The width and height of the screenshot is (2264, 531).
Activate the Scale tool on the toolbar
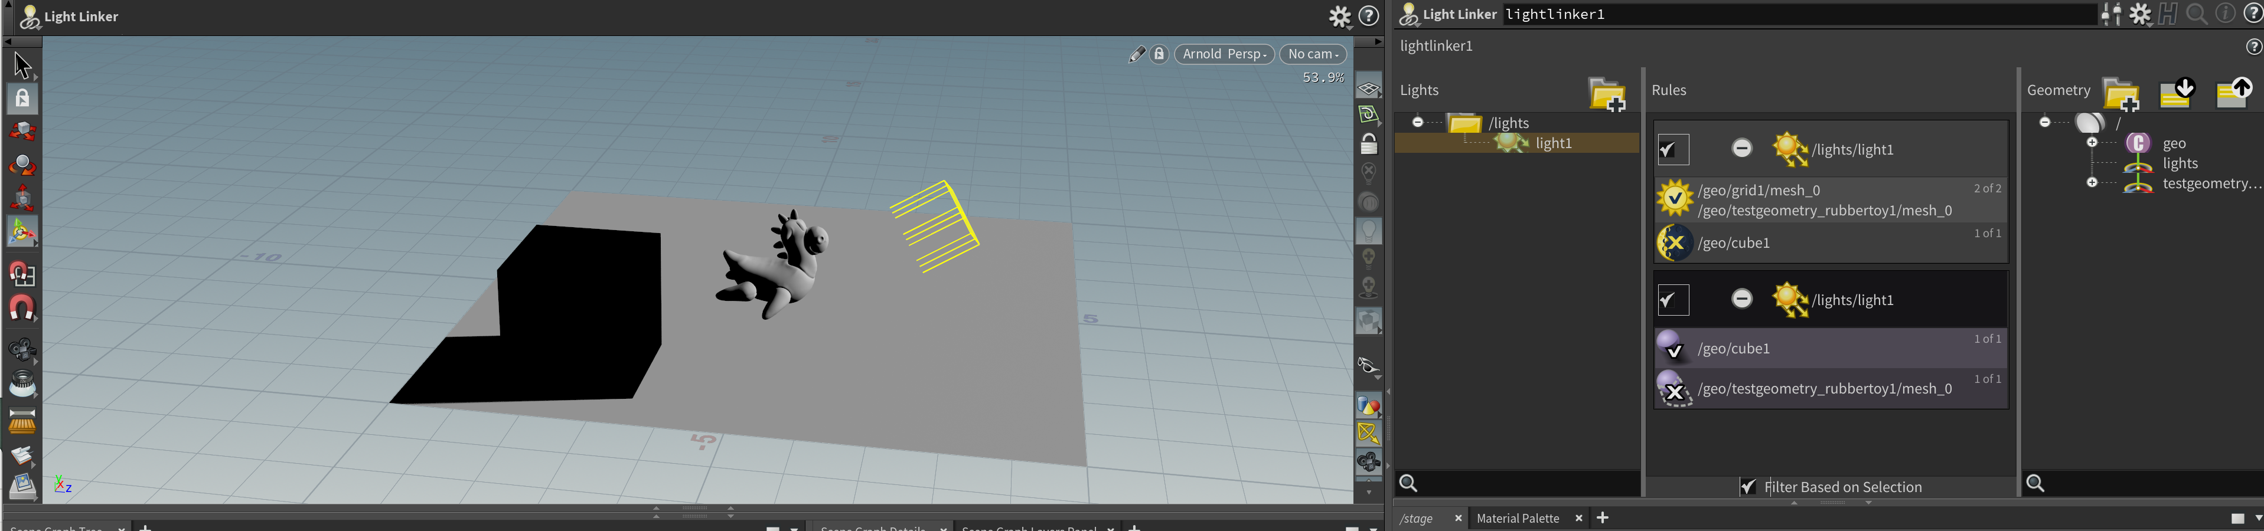(22, 198)
